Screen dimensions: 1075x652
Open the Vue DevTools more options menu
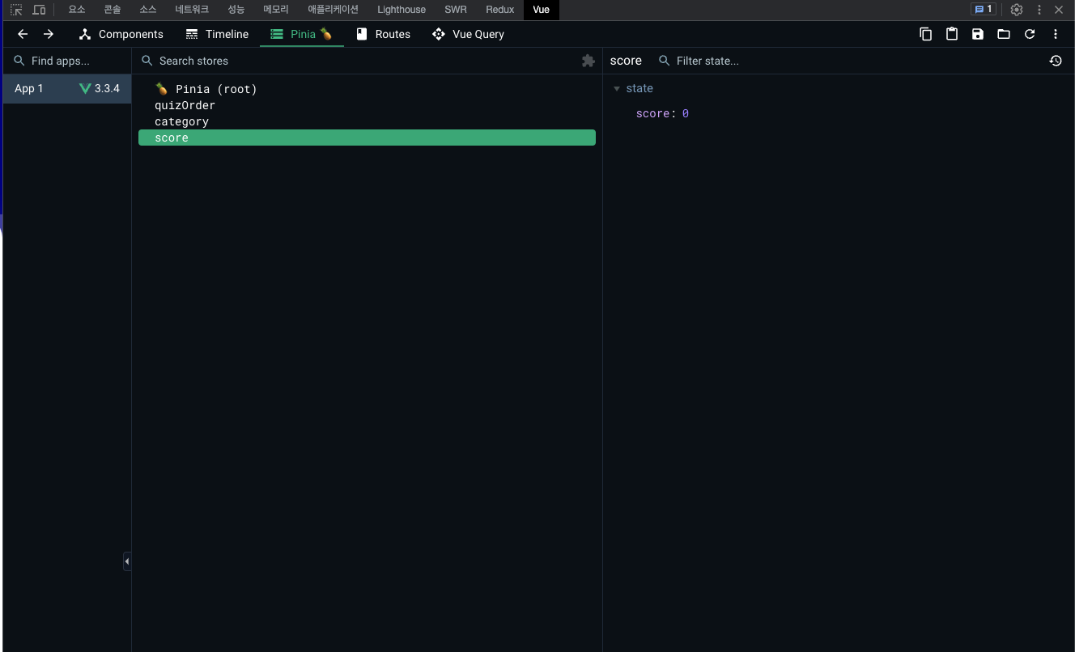point(1056,34)
